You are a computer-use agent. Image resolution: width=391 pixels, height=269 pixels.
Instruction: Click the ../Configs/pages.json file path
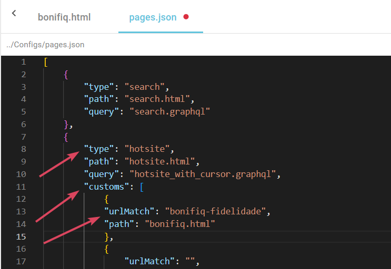point(45,45)
